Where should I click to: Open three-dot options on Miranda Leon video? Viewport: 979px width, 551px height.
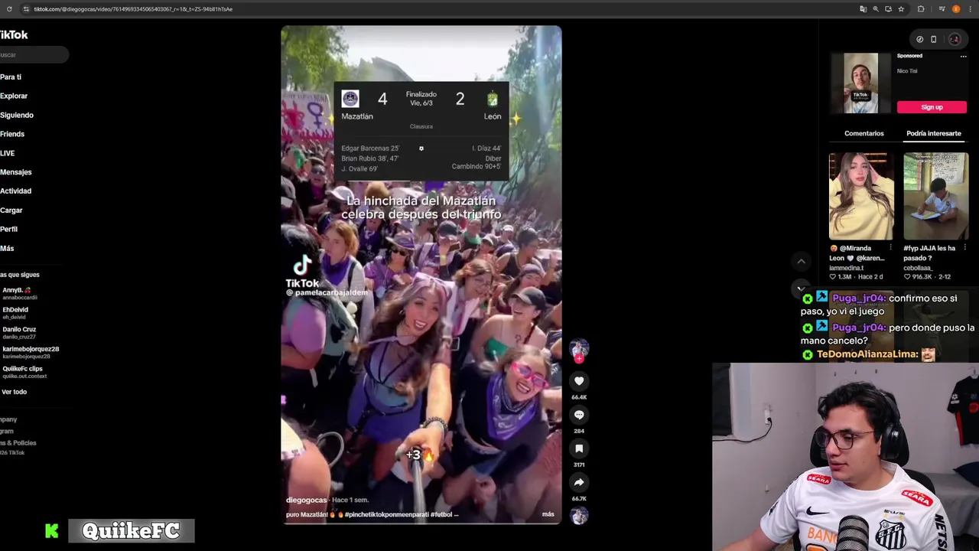click(890, 248)
